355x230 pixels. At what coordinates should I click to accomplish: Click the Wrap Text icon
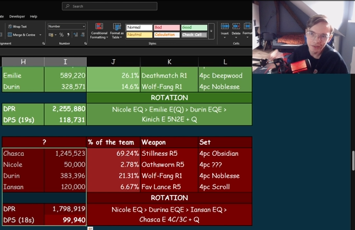(x=10, y=26)
